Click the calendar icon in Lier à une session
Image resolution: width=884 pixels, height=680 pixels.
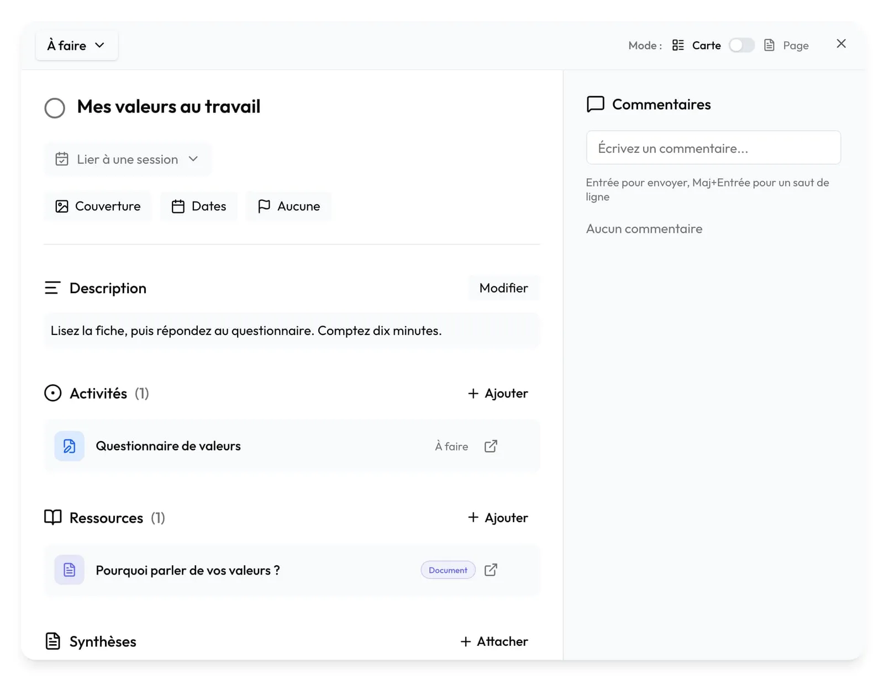(x=62, y=160)
